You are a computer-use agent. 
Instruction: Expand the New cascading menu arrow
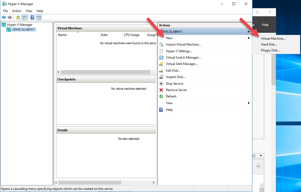[x=249, y=38]
